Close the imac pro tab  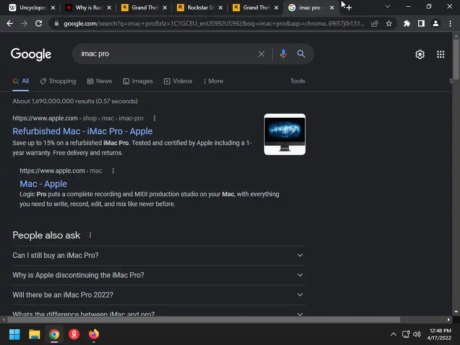(x=332, y=8)
